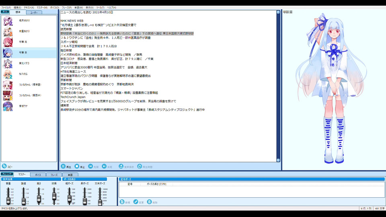This screenshot has width=386, height=217.
Task: Click title line ニュースの見出しを読む 2021年4月10日
Action: (x=87, y=12)
